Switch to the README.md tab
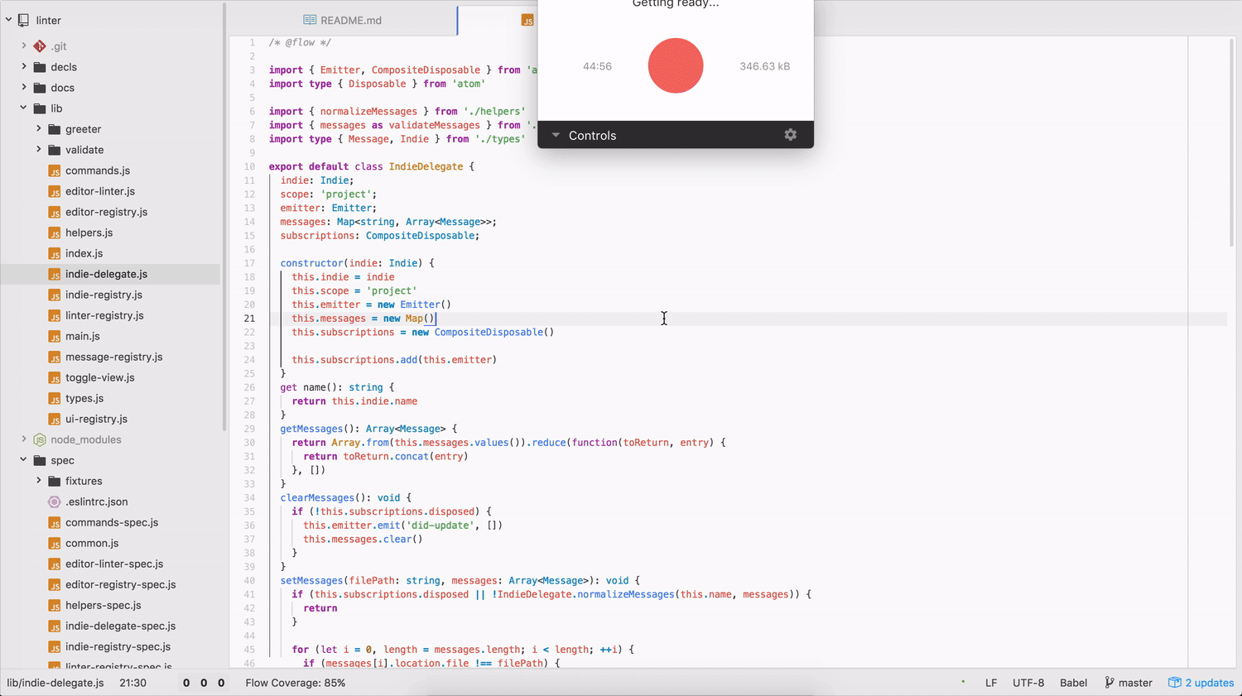 point(342,20)
